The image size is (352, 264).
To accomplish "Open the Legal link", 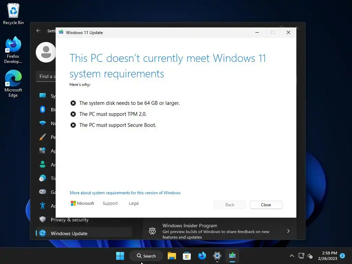I will pyautogui.click(x=134, y=203).
